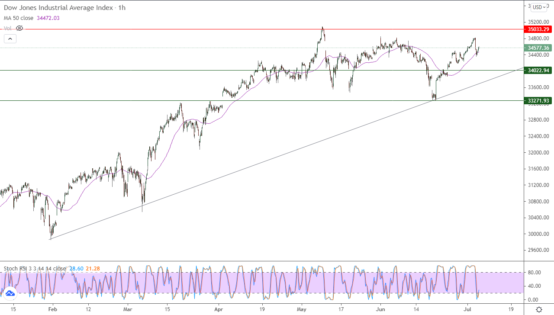This screenshot has width=554, height=315.
Task: Select the Stoch RSI indicator label
Action: [35, 269]
